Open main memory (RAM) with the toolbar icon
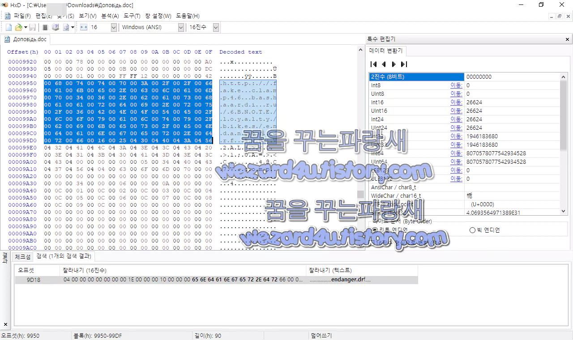Screen dimensions: 573x340 click(45, 27)
